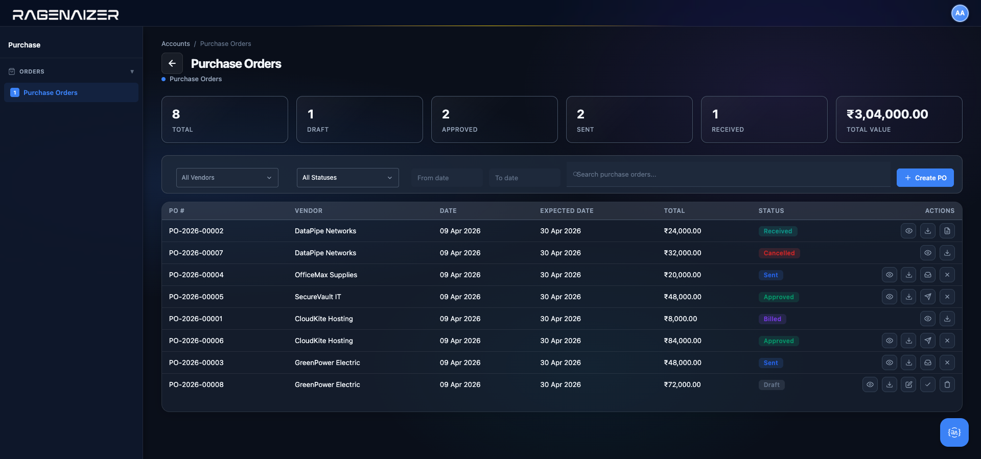Click the Billed status badge
The height and width of the screenshot is (459, 981).
pos(773,319)
